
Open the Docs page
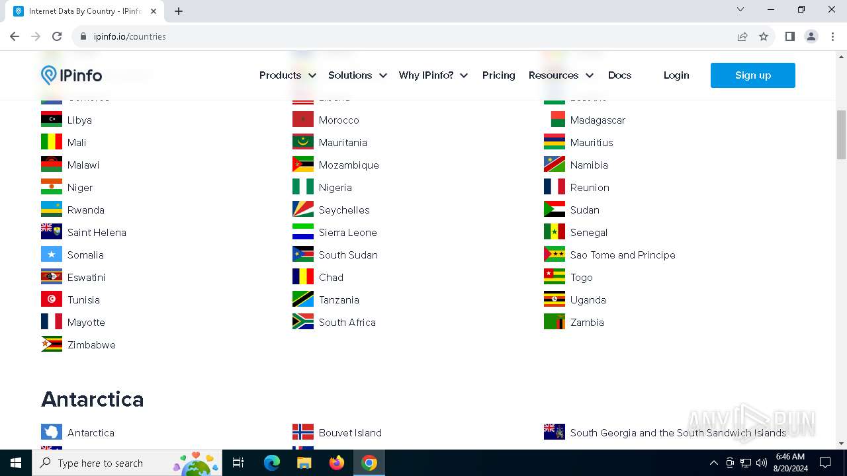tap(619, 75)
